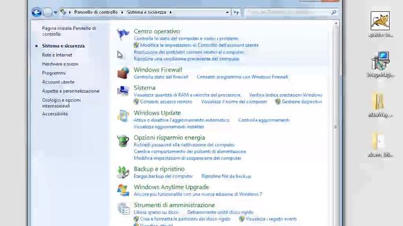Open Opzioni risparmio energia heading
The width and height of the screenshot is (403, 226).
[x=169, y=137]
